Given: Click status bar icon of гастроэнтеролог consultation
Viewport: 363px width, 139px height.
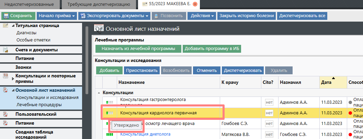Looking at the screenshot, I should (110, 102).
